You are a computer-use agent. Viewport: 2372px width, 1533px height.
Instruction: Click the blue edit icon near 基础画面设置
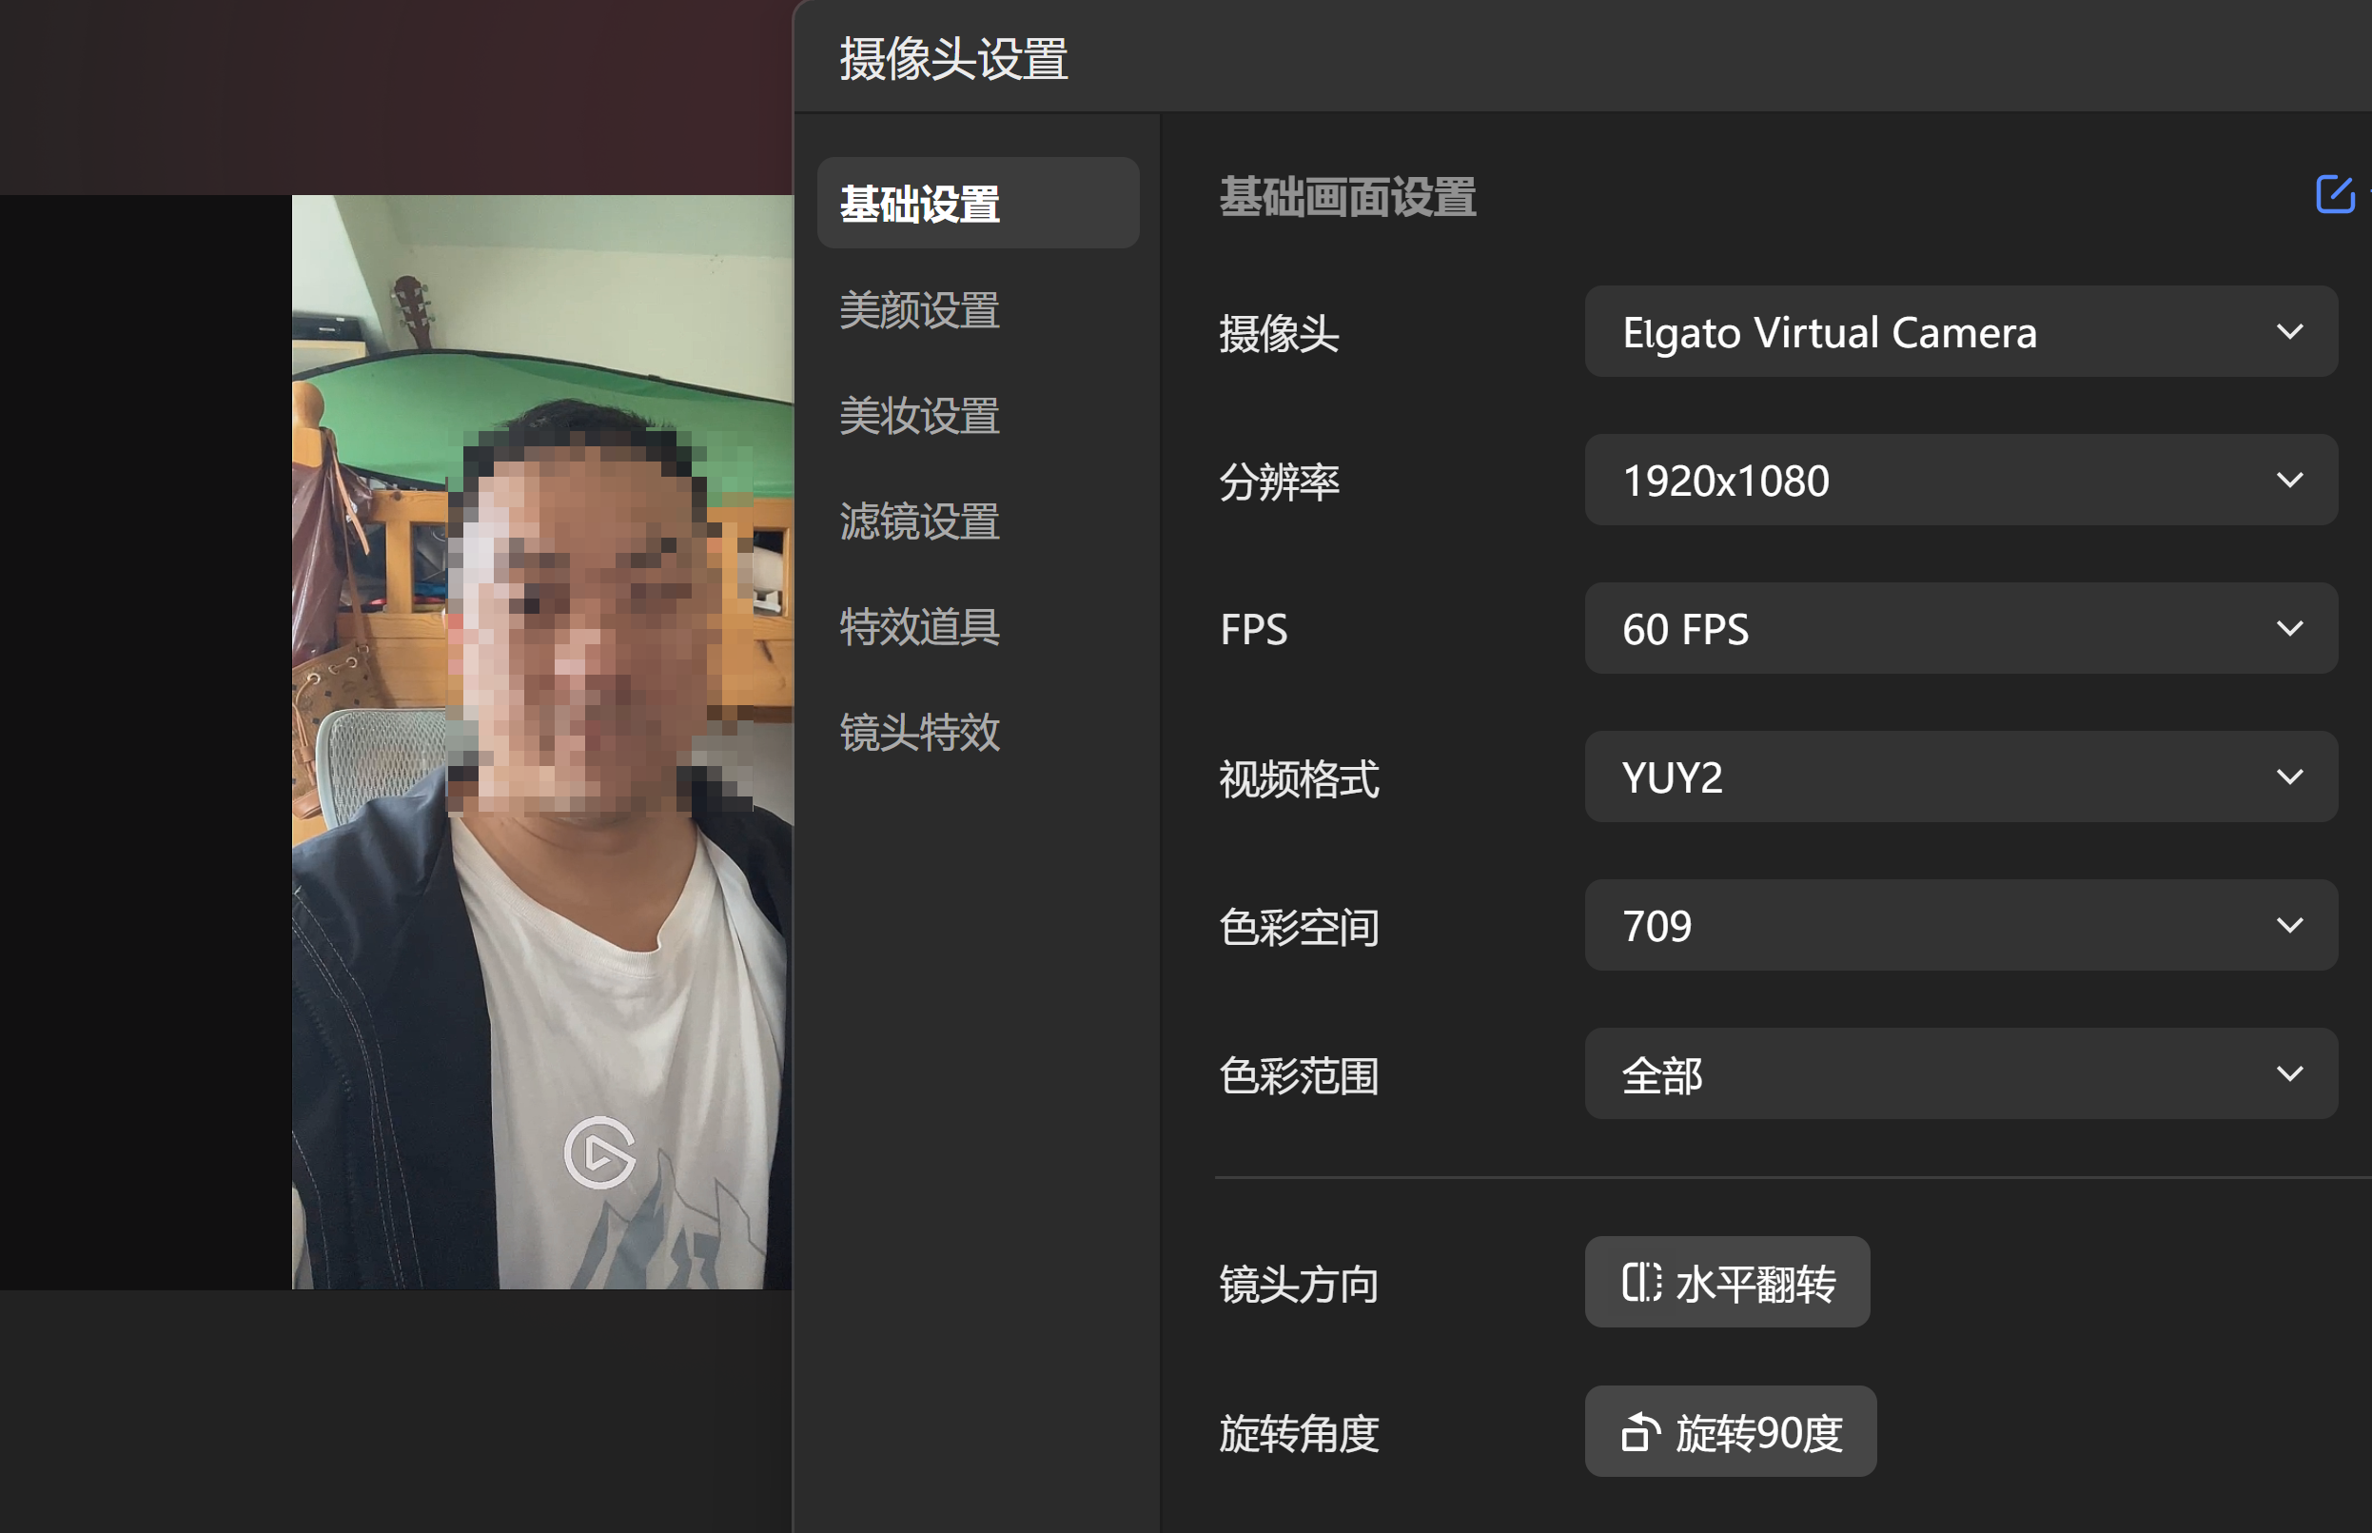click(x=2334, y=194)
